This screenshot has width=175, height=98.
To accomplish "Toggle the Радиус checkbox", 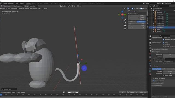I will [x=164, y=43].
